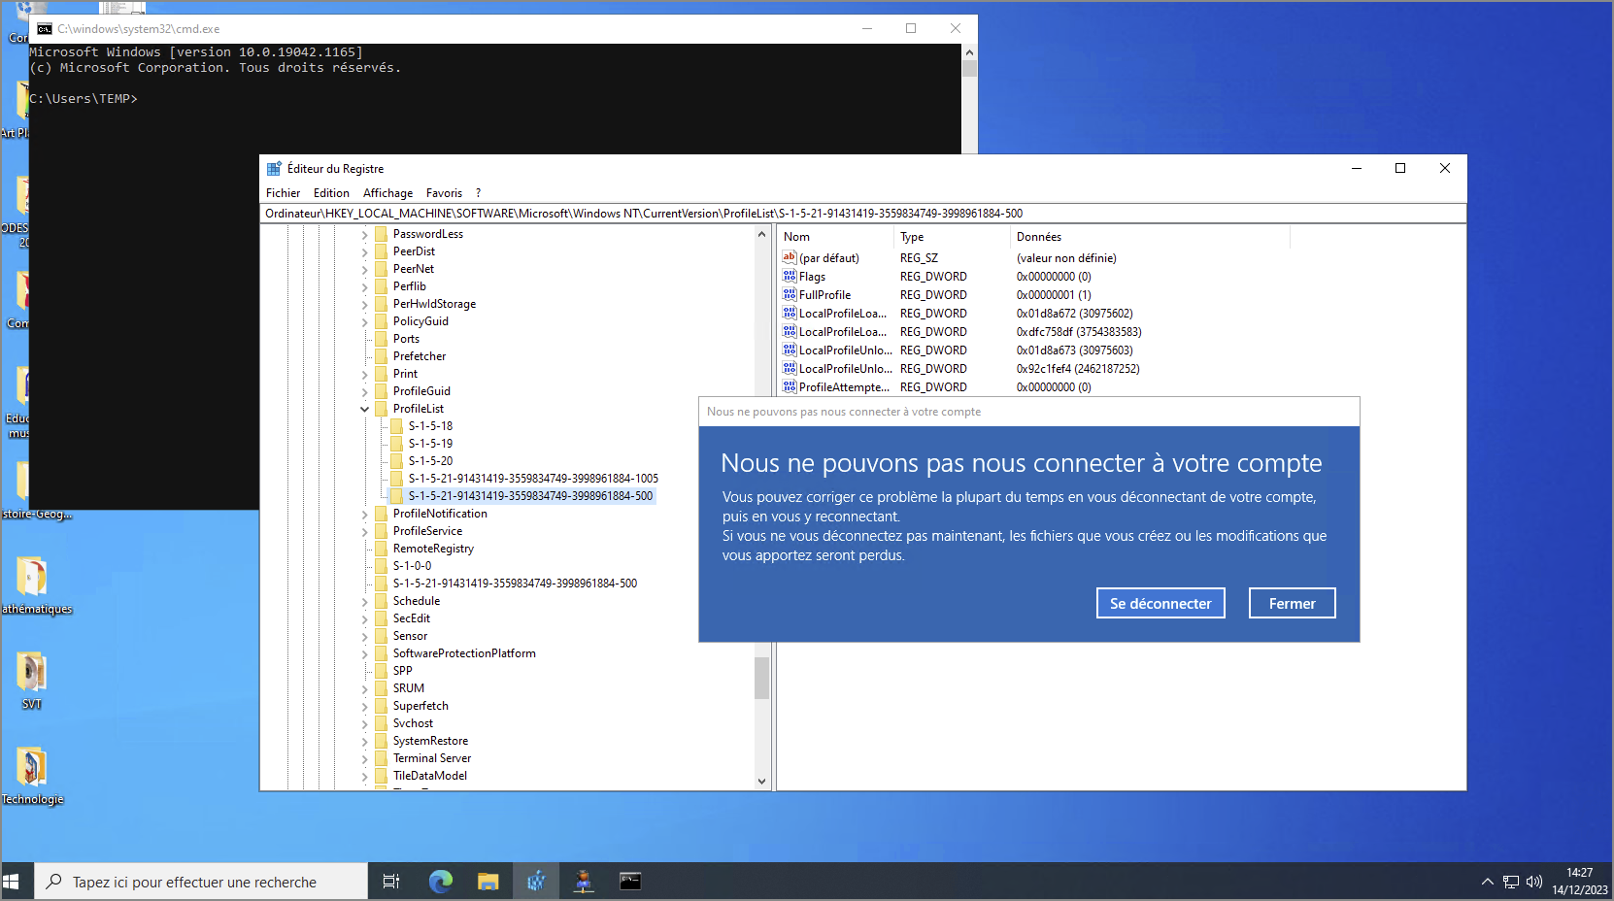Image resolution: width=1614 pixels, height=901 pixels.
Task: Click the Fermer button in the dialog
Action: [x=1292, y=603]
